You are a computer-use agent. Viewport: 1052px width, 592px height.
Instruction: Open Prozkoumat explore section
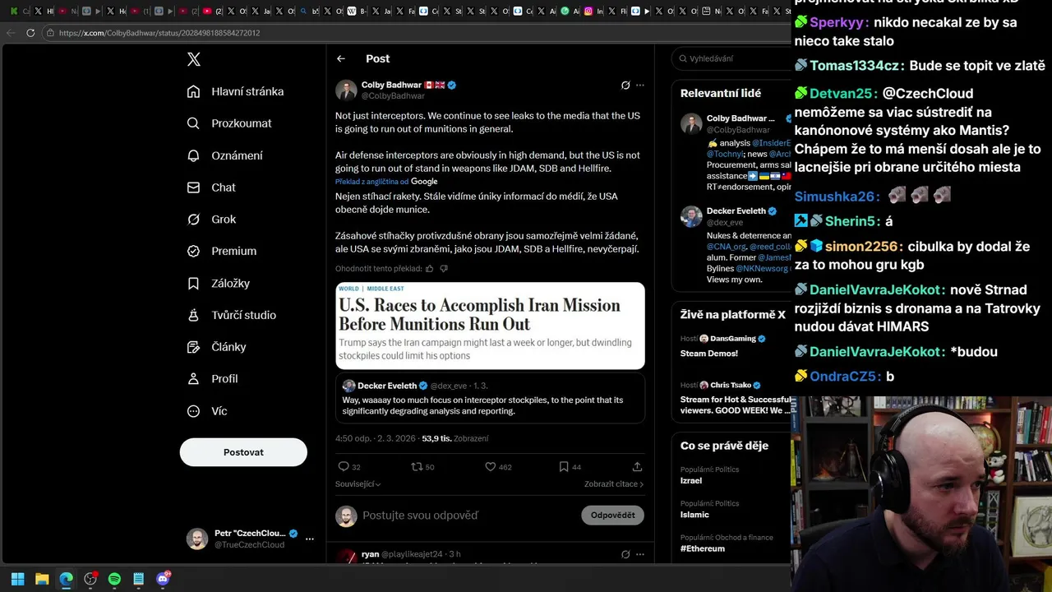pos(229,123)
